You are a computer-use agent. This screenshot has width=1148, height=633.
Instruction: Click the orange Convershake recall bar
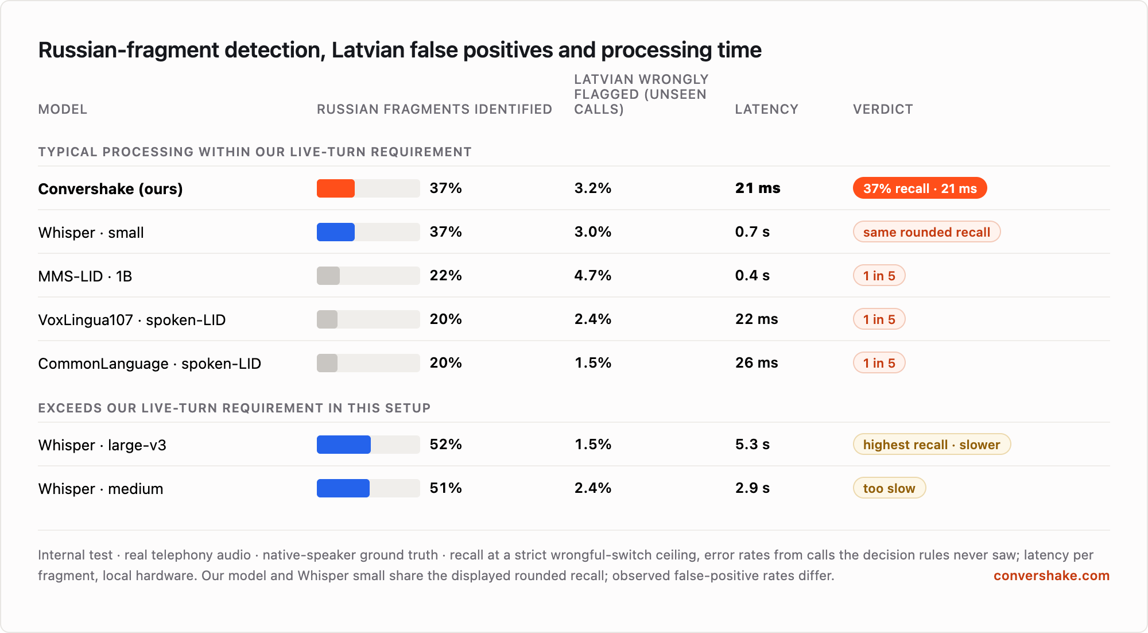click(x=336, y=188)
